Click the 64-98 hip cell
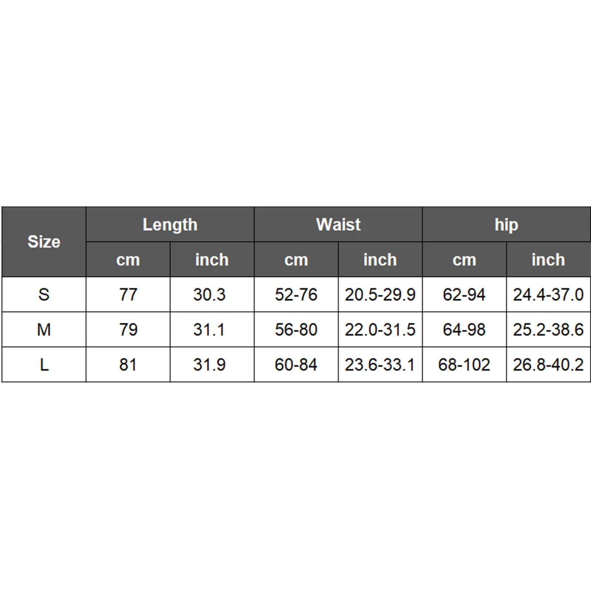Image resolution: width=591 pixels, height=591 pixels. 464,329
